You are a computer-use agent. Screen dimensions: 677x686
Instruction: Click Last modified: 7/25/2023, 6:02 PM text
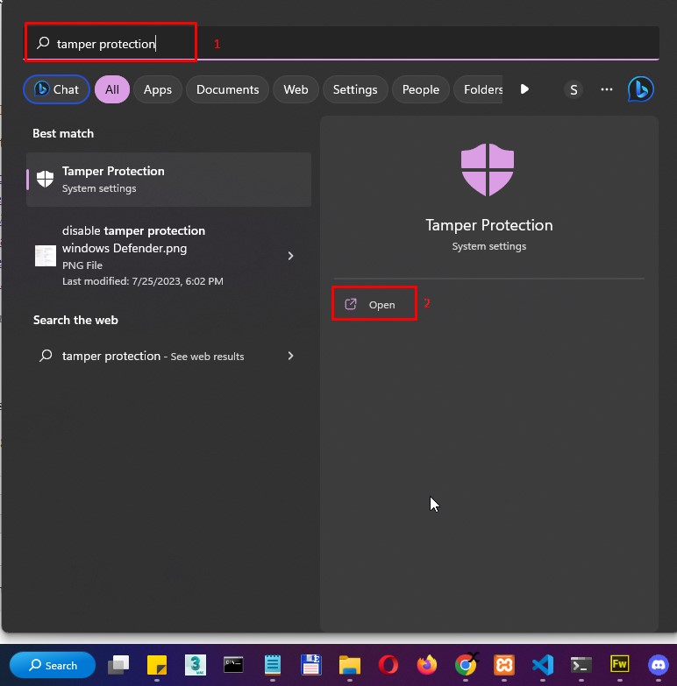click(143, 281)
